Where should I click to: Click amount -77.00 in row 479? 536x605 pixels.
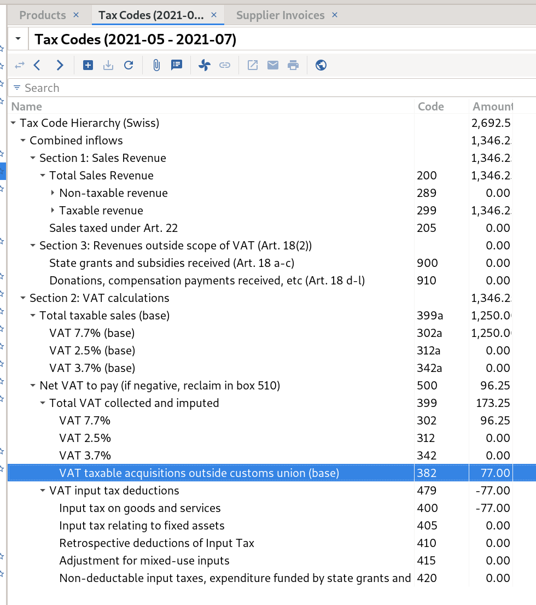point(493,491)
